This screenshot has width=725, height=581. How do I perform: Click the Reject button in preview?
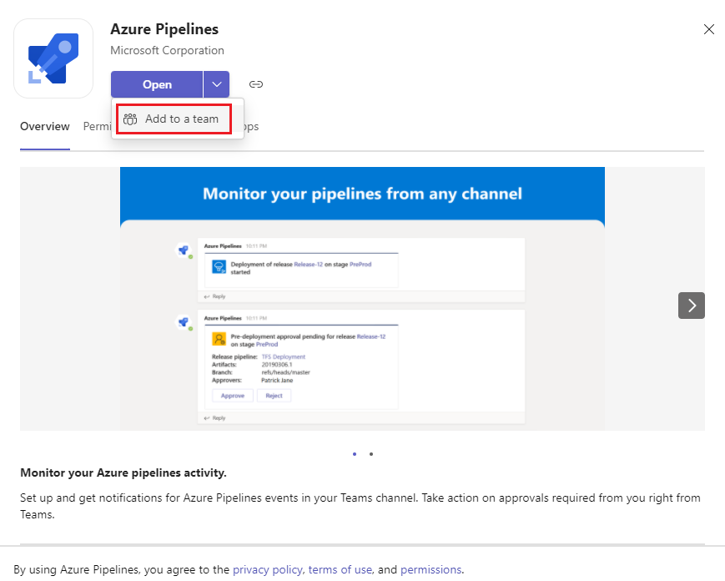coord(274,396)
